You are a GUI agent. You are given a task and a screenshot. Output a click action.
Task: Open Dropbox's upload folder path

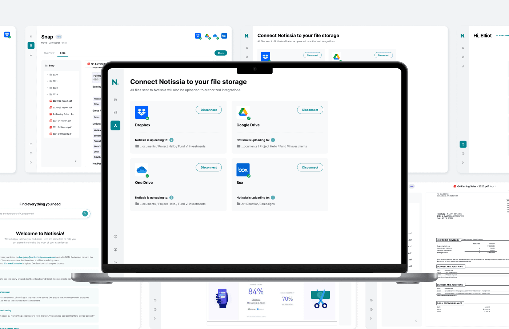(170, 146)
